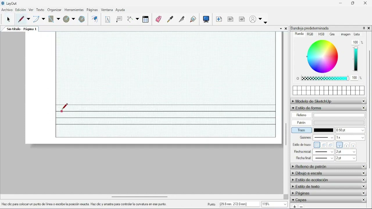Select miter corner stroke style
Viewport: 372px width, 209px height.
pyautogui.click(x=317, y=145)
